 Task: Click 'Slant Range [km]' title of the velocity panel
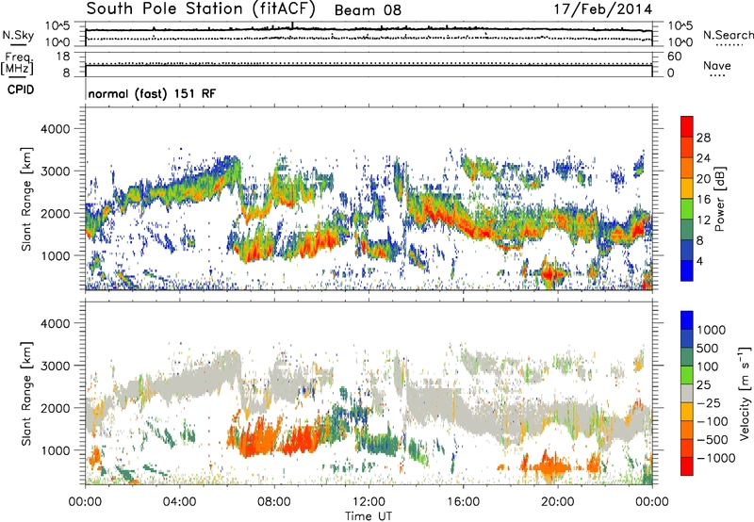[26, 394]
